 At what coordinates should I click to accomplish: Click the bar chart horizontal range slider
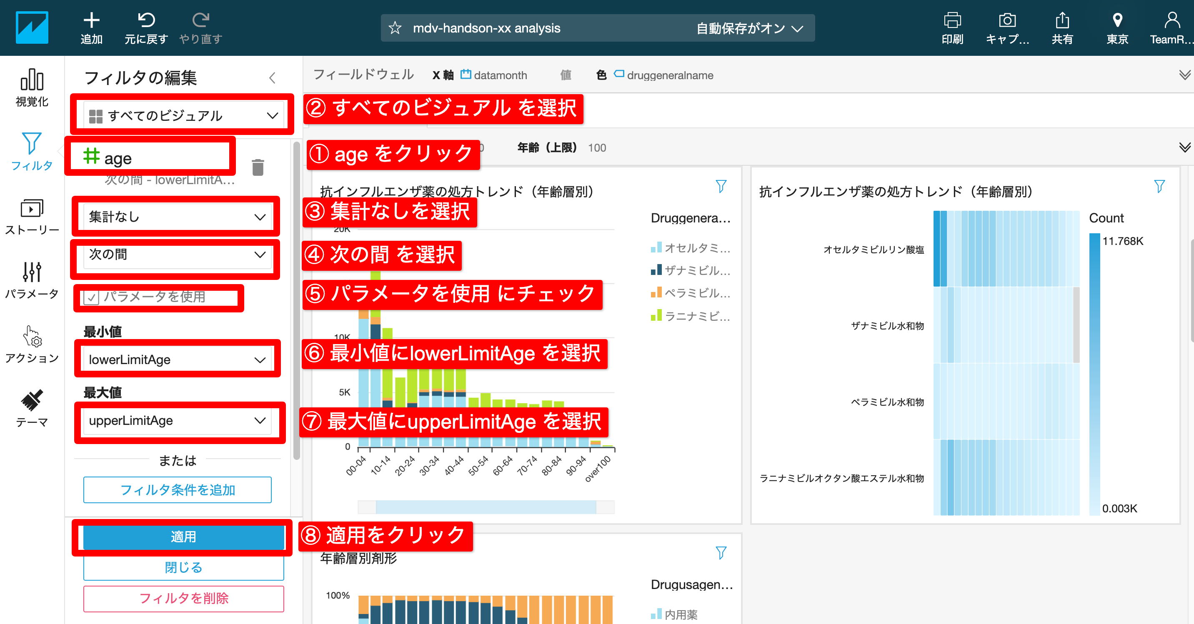[486, 507]
